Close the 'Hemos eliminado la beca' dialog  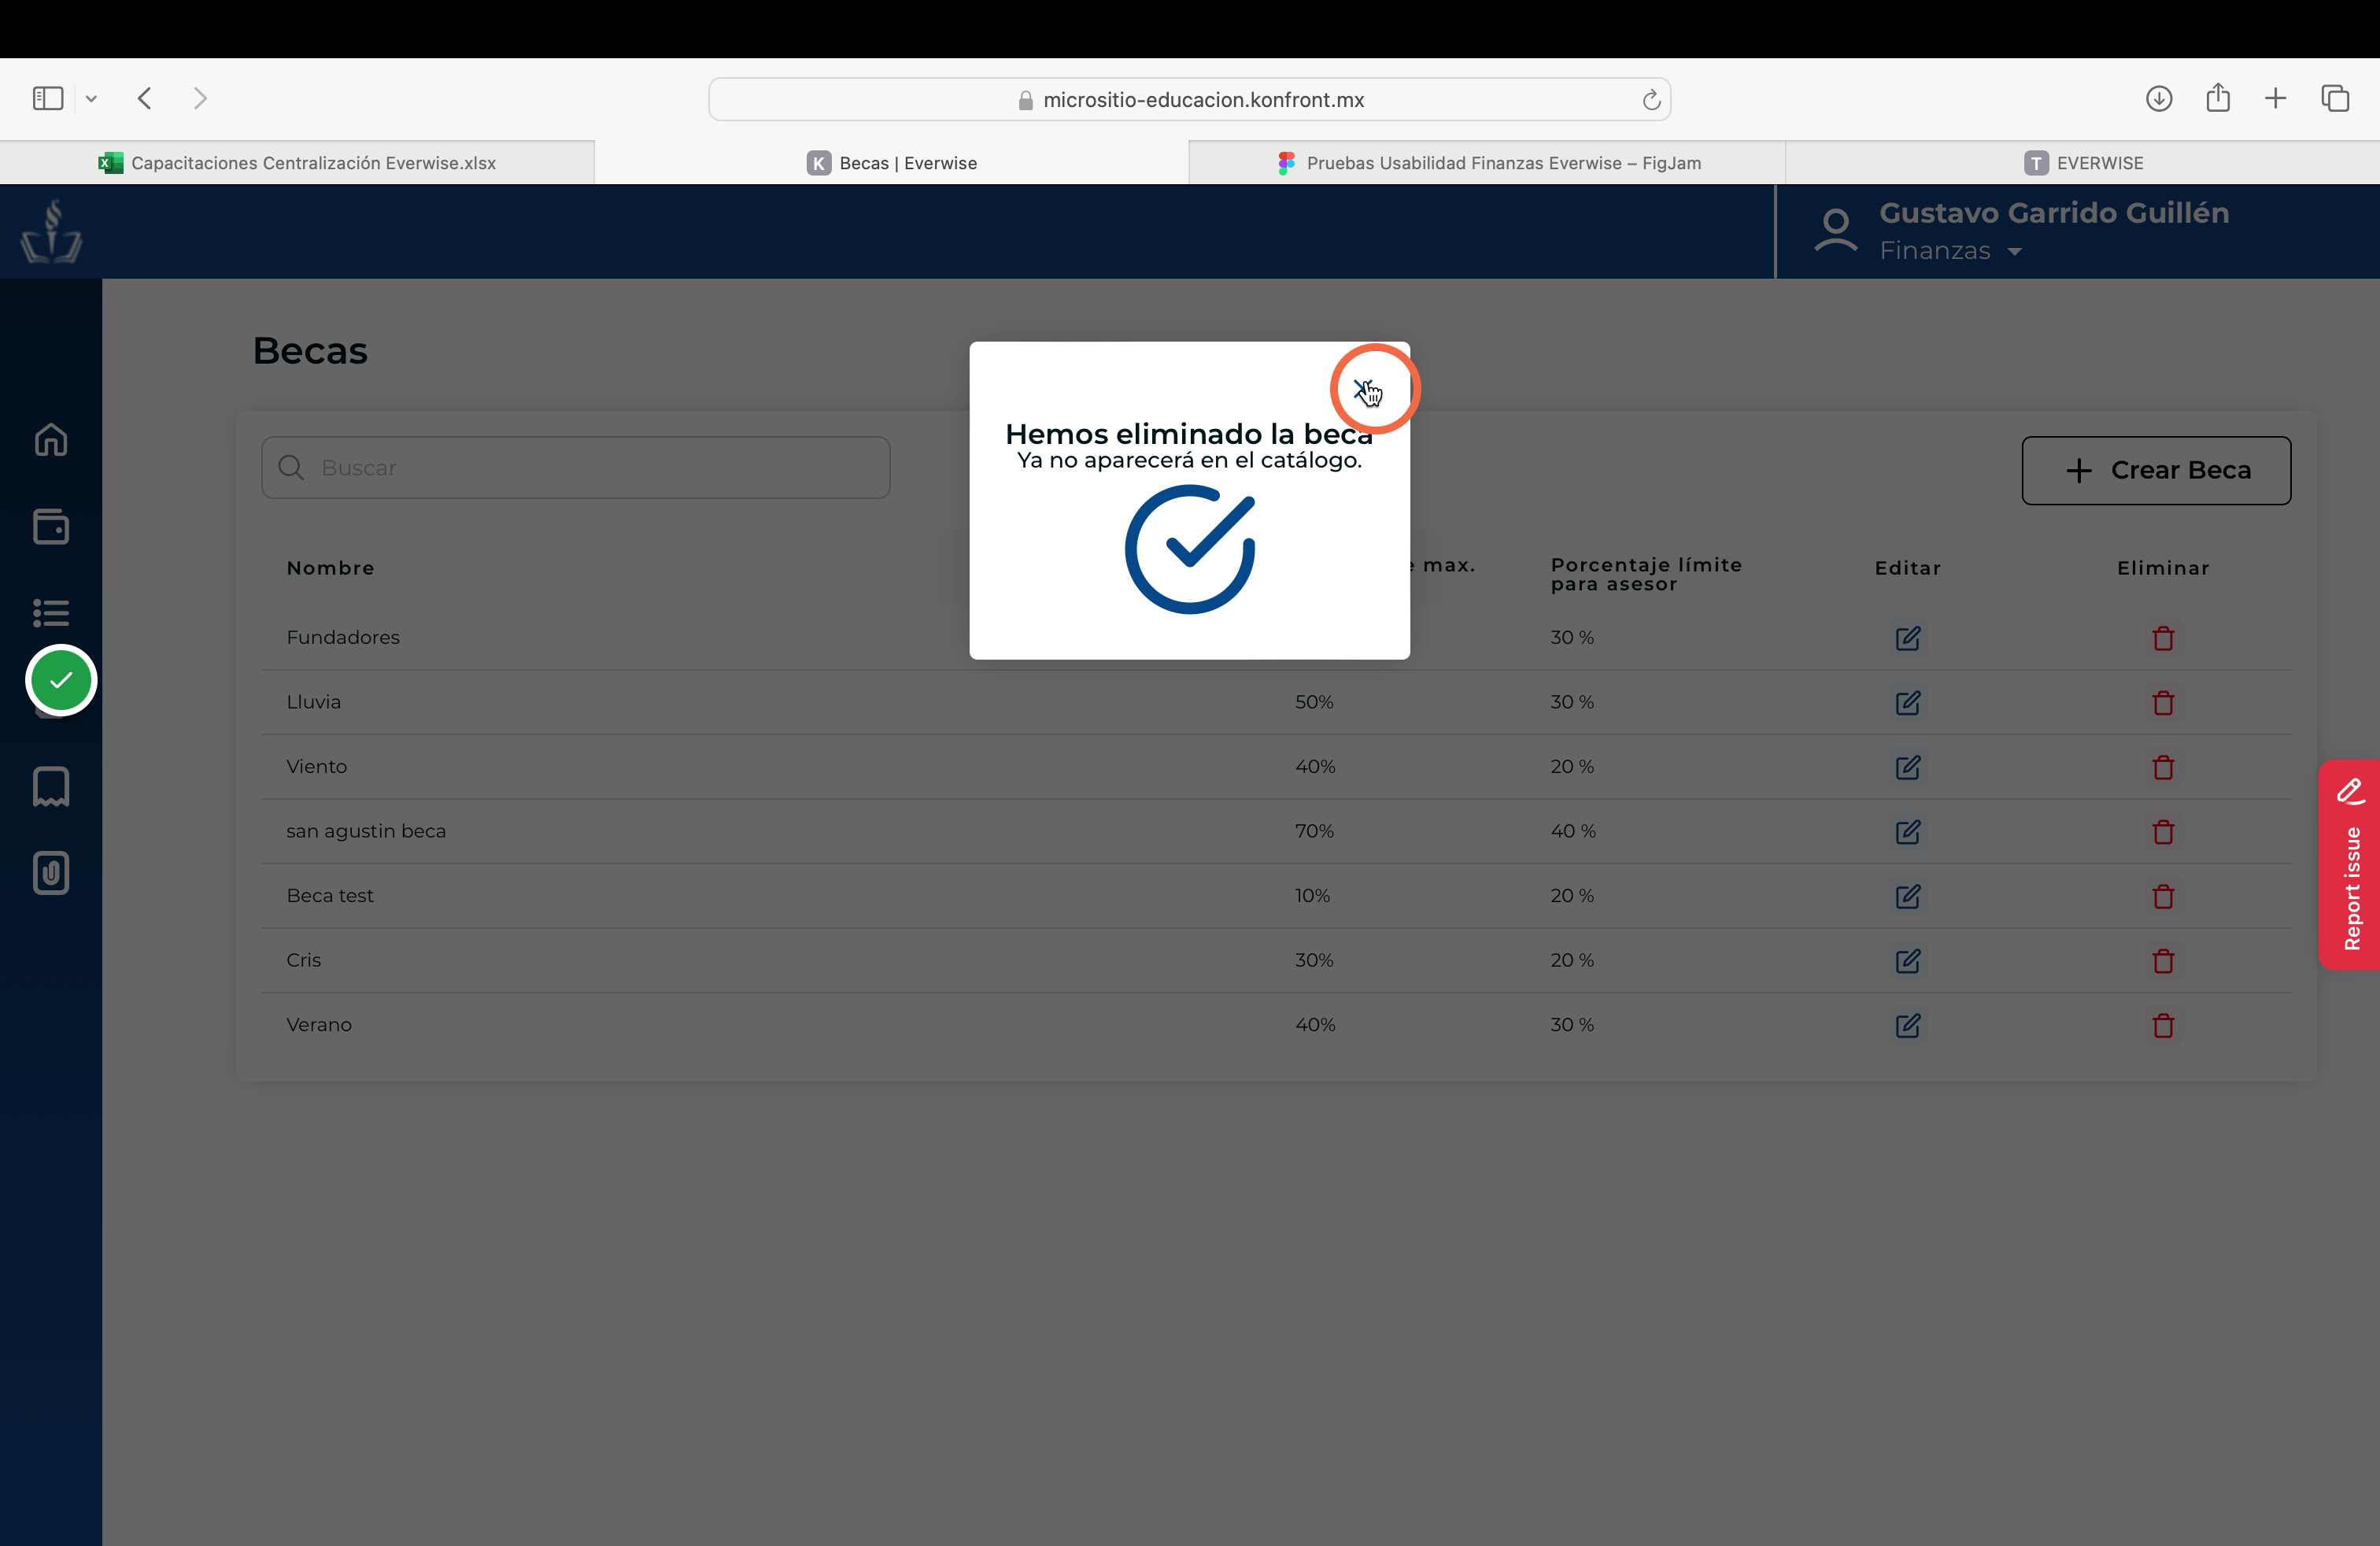tap(1364, 389)
